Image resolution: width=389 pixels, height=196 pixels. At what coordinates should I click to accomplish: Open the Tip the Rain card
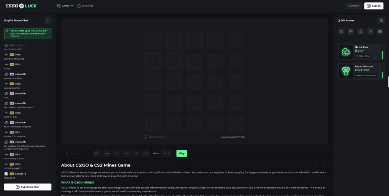[361, 52]
